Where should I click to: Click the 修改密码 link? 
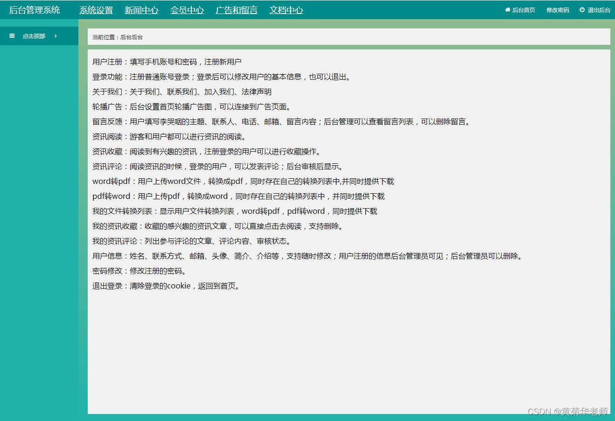click(x=557, y=9)
